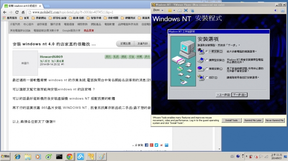Click VMware Unity mode icon
The image size is (288, 161).
[192, 10]
